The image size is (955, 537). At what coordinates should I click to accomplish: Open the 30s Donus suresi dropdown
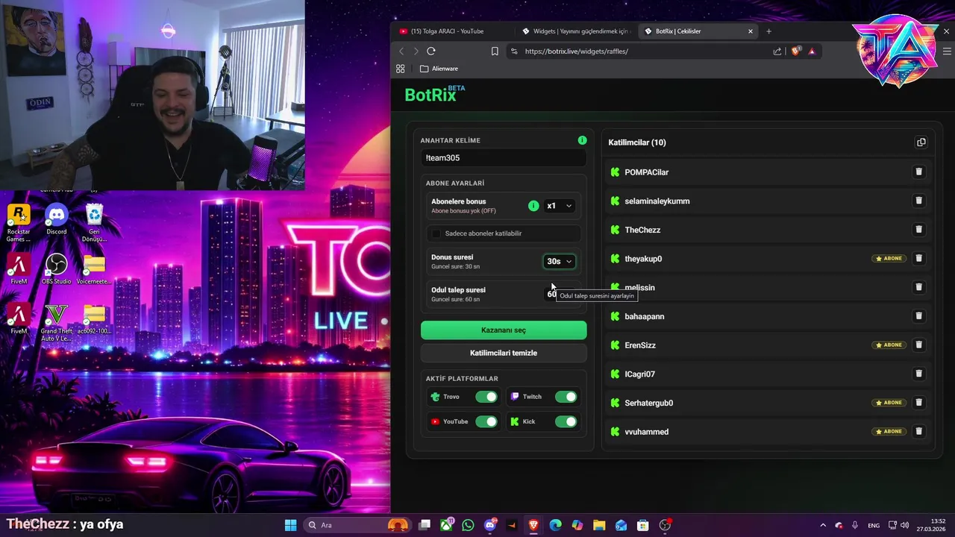point(559,261)
